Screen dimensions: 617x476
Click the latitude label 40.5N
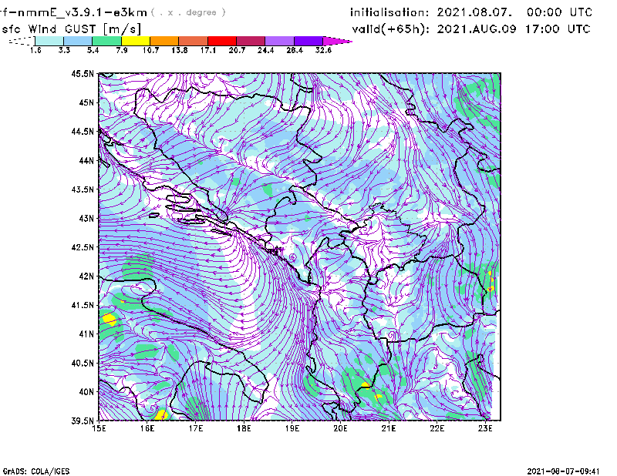[x=83, y=364]
